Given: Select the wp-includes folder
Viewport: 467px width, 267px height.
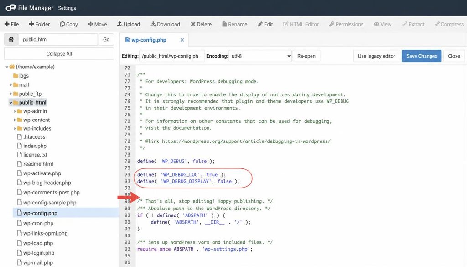Looking at the screenshot, I should click(34, 128).
